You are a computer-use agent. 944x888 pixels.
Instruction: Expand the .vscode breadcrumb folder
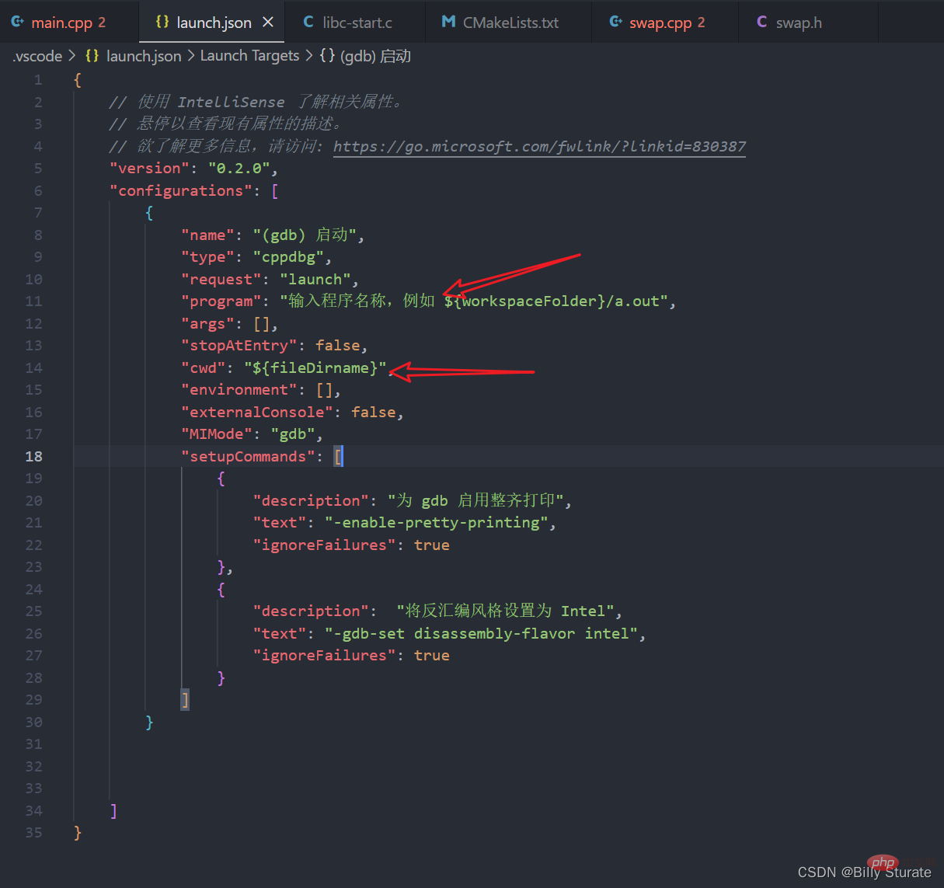(x=37, y=56)
